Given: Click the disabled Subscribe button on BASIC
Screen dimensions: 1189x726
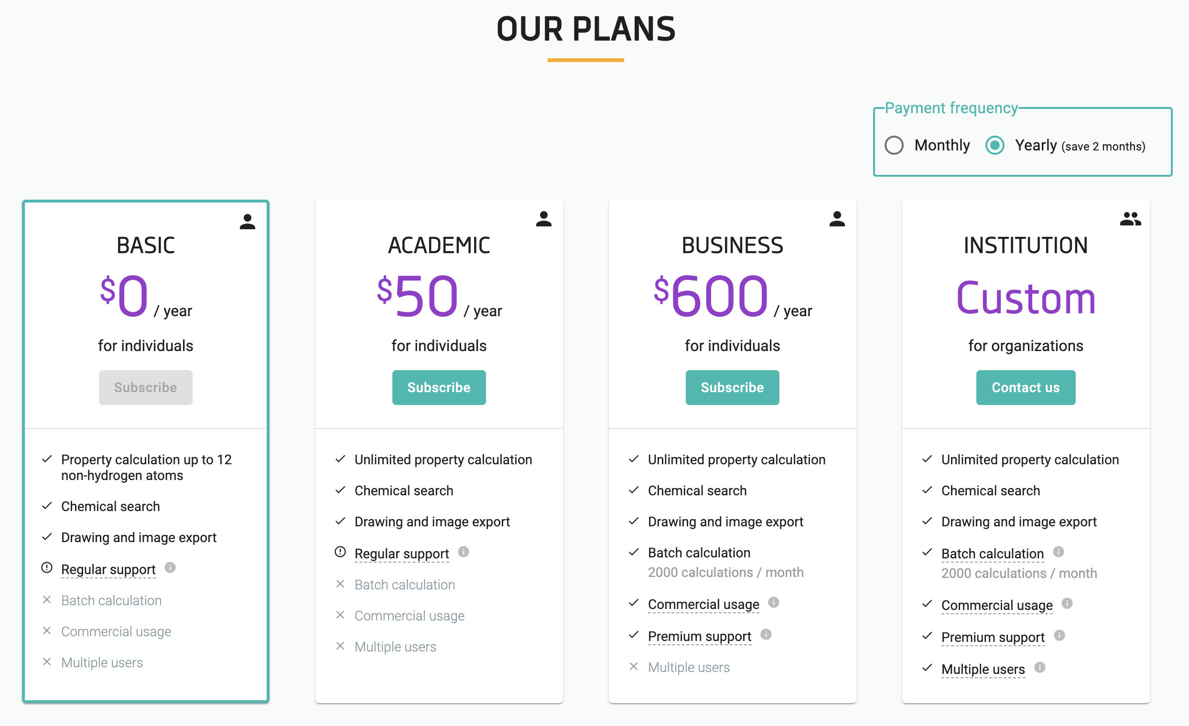Looking at the screenshot, I should (x=145, y=387).
